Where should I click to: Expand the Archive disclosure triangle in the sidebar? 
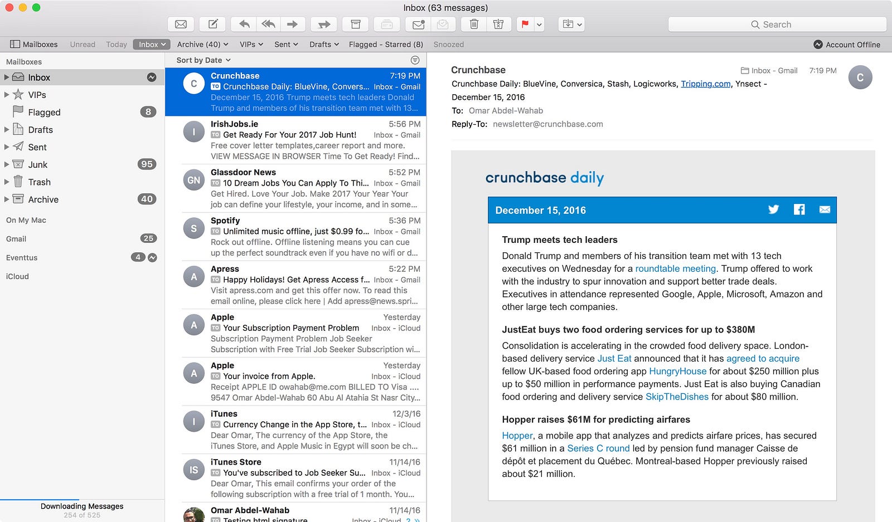(7, 199)
